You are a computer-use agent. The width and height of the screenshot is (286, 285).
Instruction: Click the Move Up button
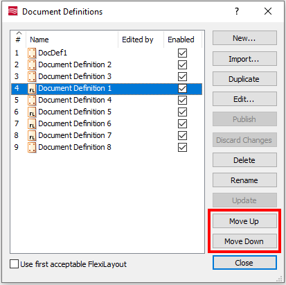pos(244,221)
